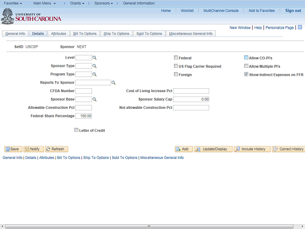Click Sign out
Screen dimensions: 305x229
293,10
